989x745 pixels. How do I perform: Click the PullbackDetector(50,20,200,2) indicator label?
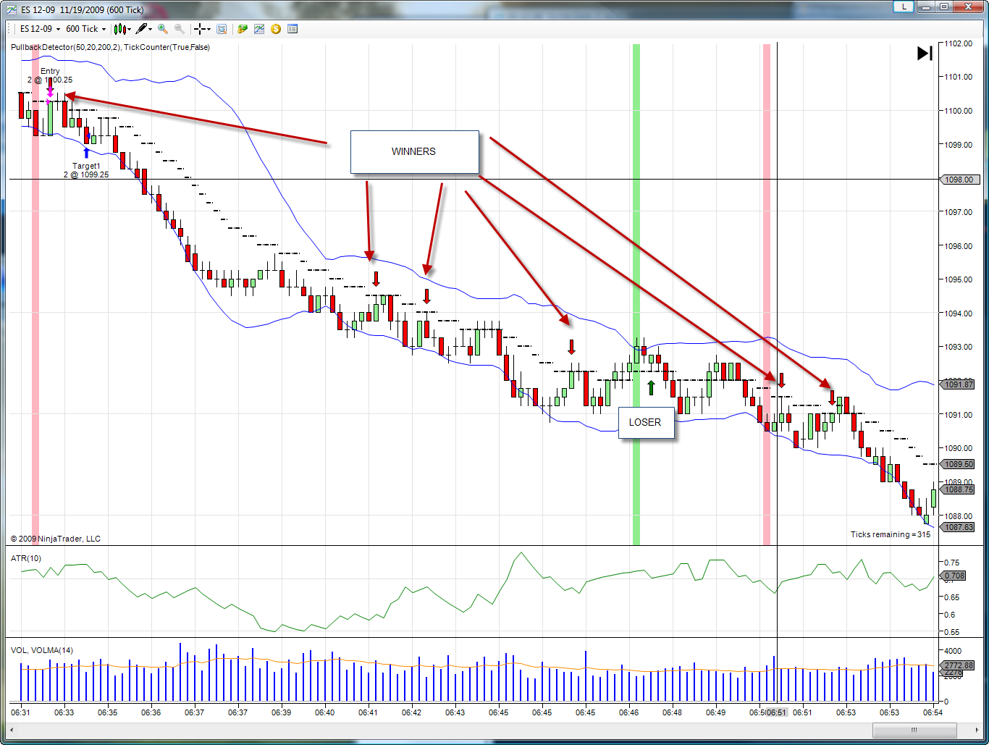66,48
